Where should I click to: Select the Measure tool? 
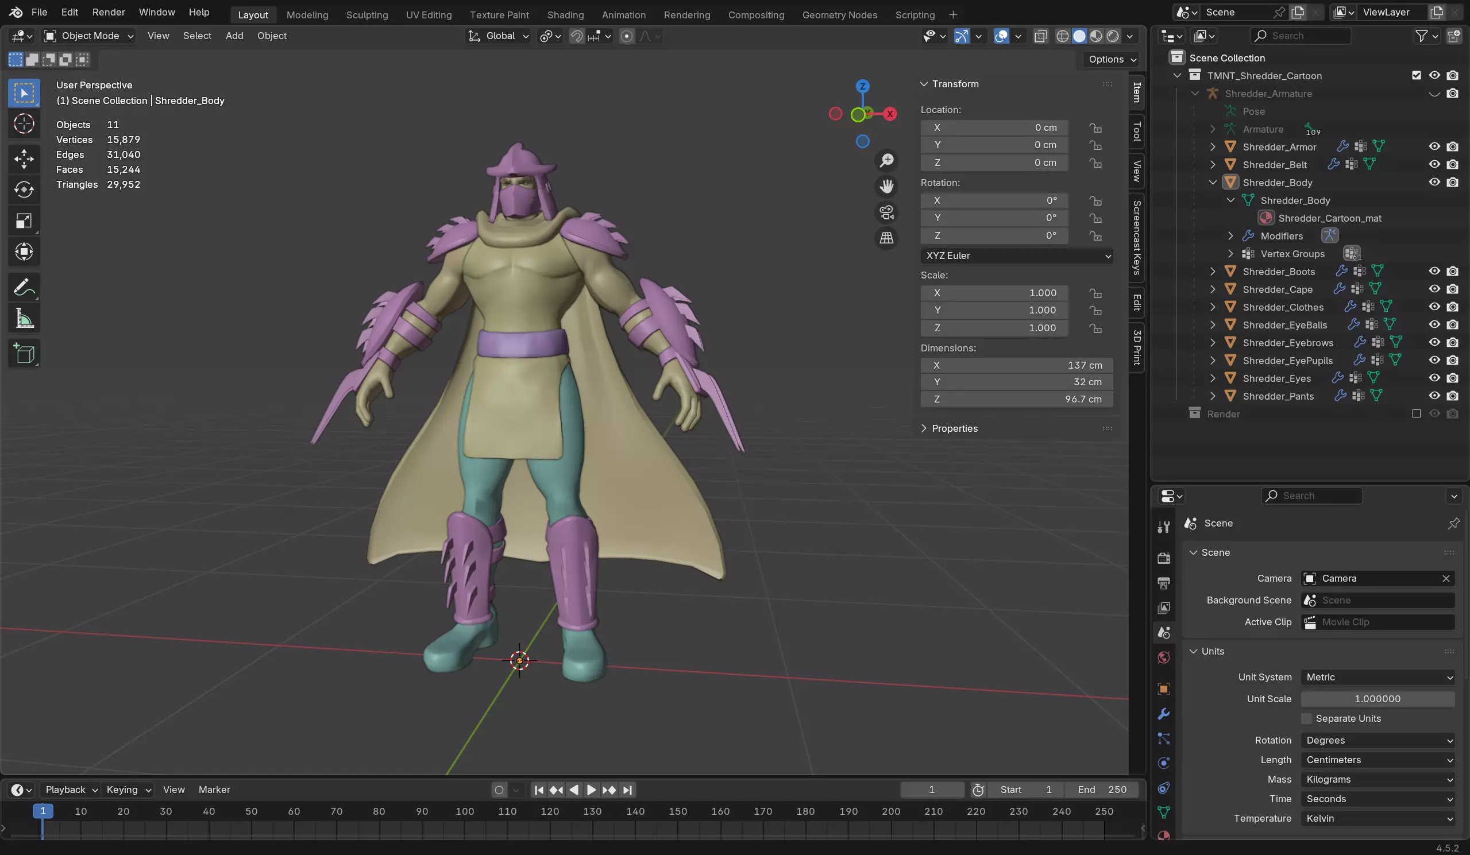coord(24,319)
